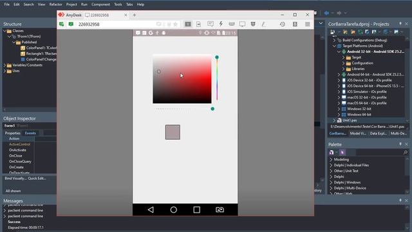Tap the Android recent apps square button
The width and height of the screenshot is (412, 232).
point(196,209)
